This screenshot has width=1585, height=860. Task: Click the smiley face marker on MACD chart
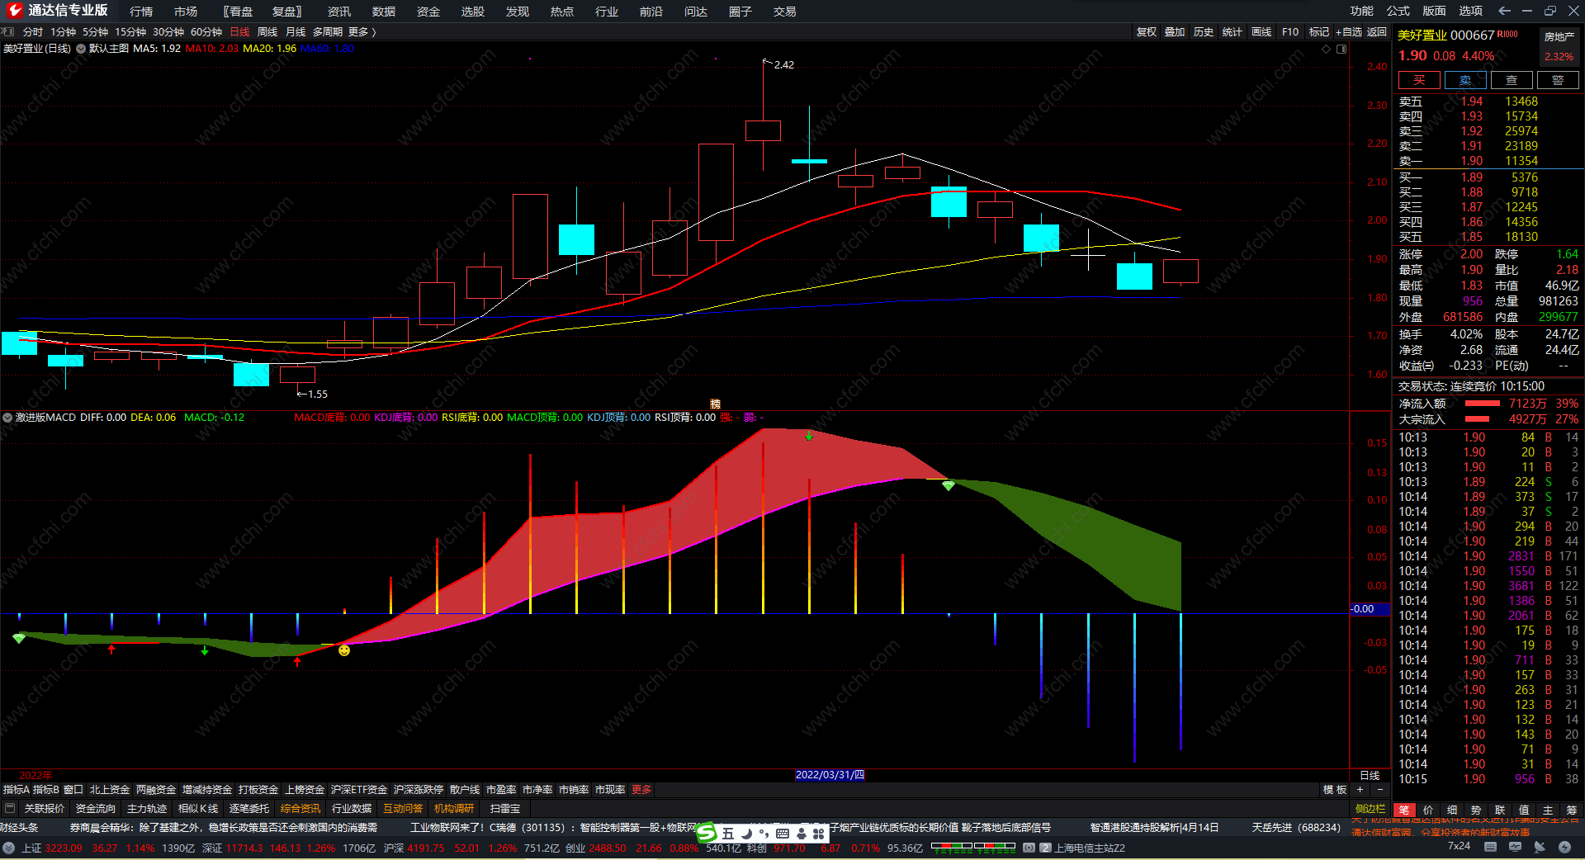click(344, 650)
